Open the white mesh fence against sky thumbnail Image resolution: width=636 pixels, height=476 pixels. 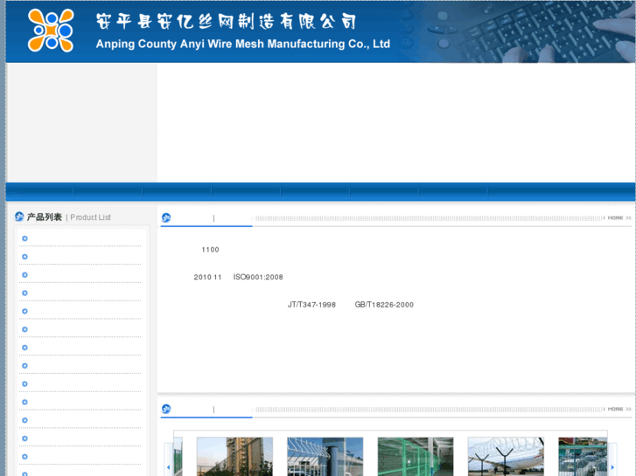click(325, 457)
